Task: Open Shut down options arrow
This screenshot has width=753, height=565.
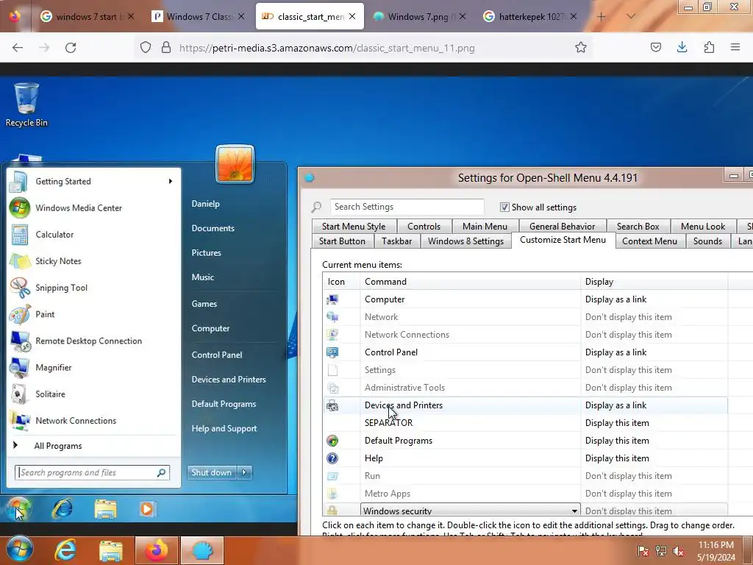Action: (x=244, y=473)
